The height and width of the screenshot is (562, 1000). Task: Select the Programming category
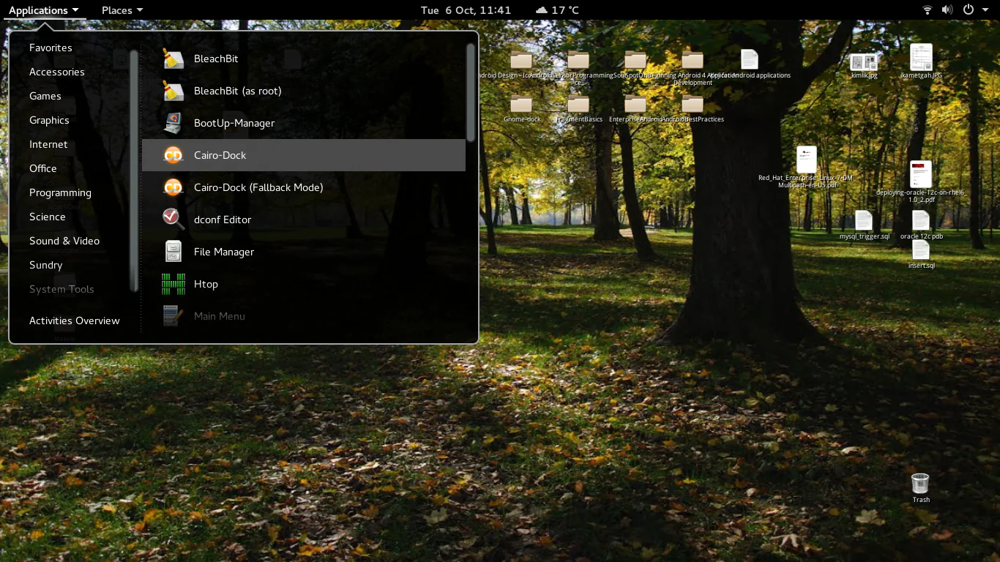coord(60,192)
